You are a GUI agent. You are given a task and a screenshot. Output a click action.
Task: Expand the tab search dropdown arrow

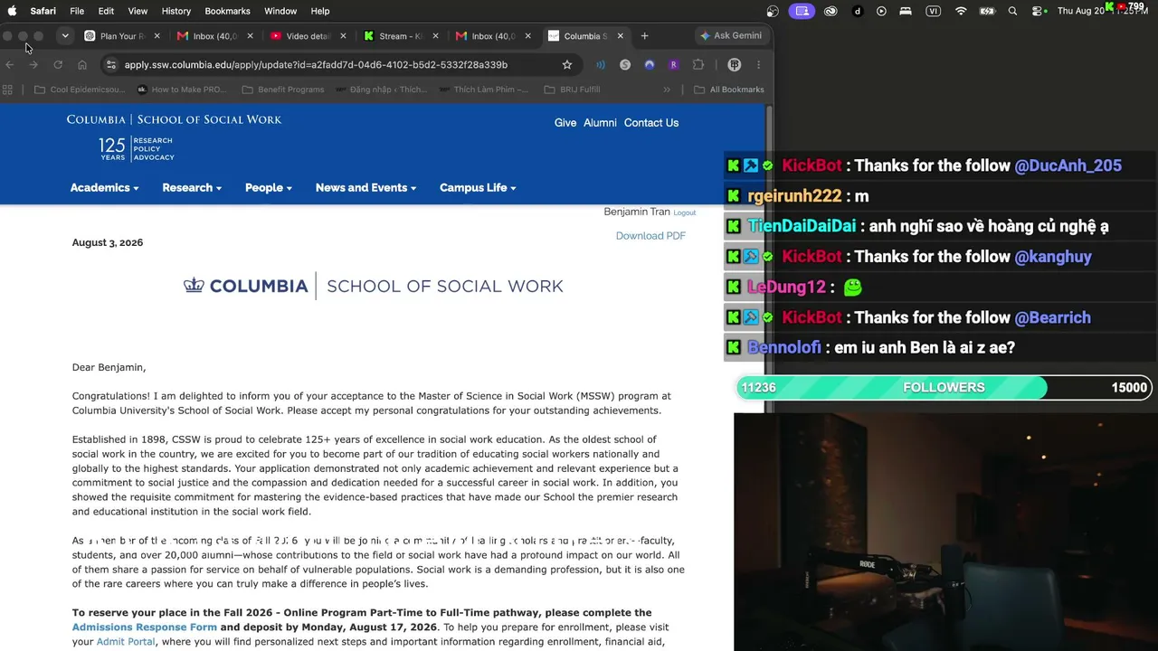click(x=65, y=36)
